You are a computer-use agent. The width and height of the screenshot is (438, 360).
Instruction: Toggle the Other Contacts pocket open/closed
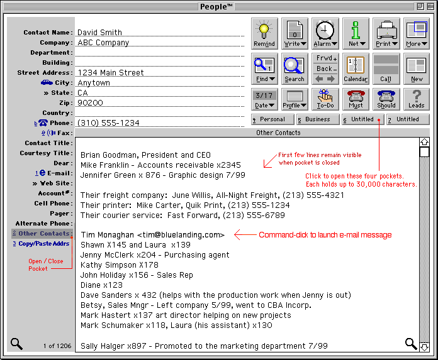45,234
